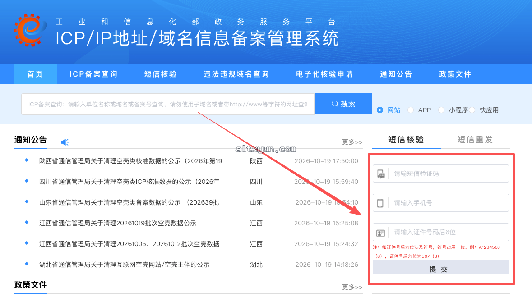Click the ICP/IP地址/域名信息备案管理系统 title
532x297 pixels.
pos(197,38)
